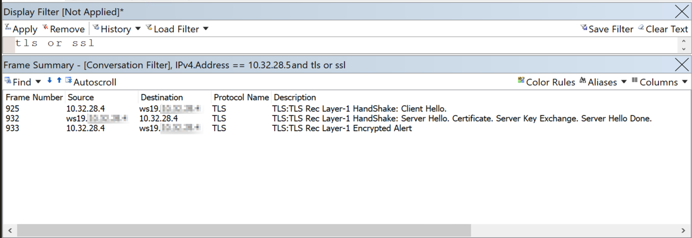
Task: Click the Load Filter icon
Action: click(x=149, y=27)
